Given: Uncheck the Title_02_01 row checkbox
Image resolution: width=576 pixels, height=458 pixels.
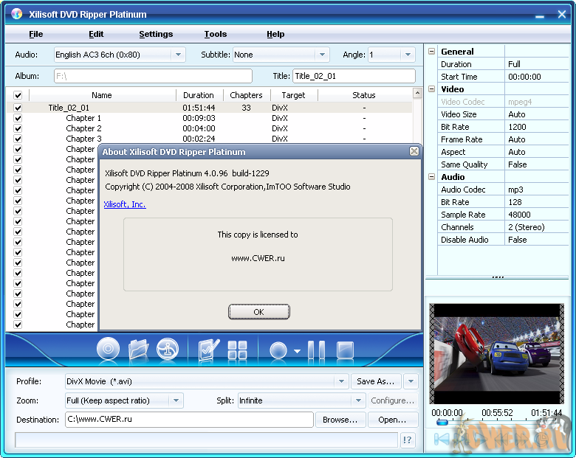Looking at the screenshot, I should click(18, 108).
